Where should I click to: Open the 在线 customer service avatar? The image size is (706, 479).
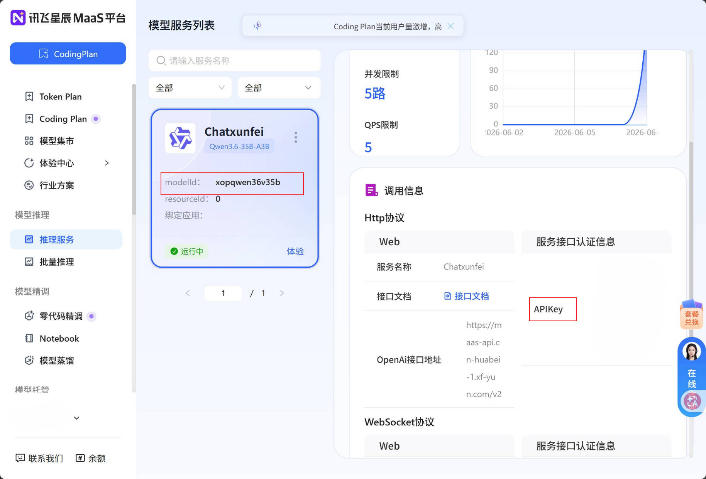click(692, 351)
